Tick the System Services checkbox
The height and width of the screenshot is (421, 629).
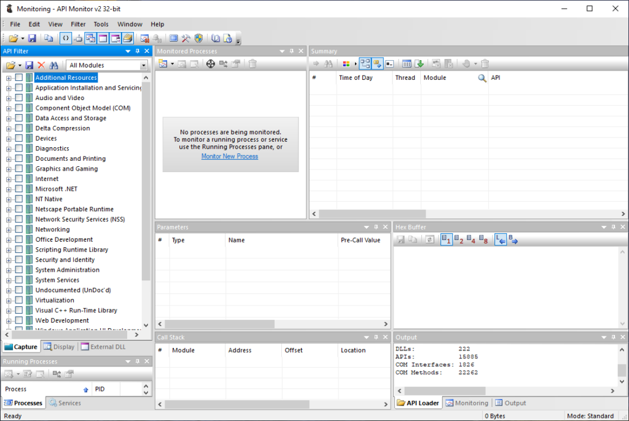tap(19, 280)
